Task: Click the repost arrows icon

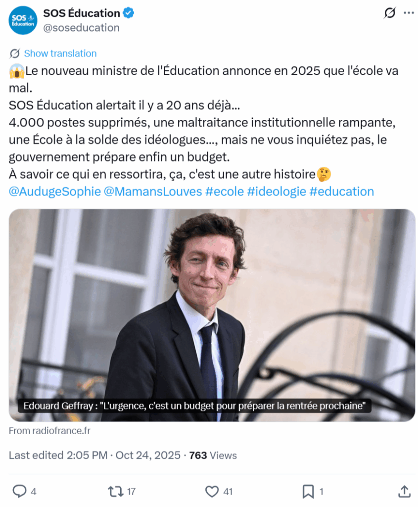Action: pos(115,491)
